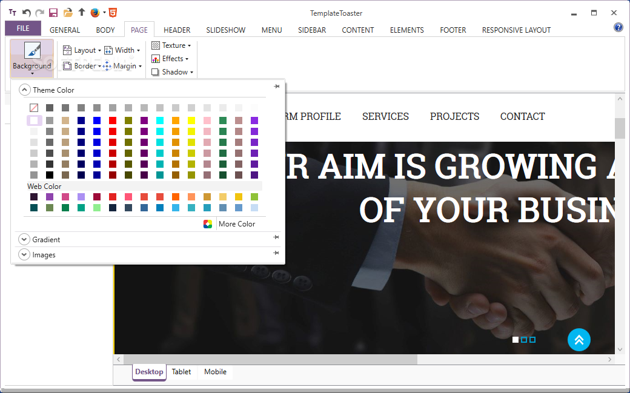
Task: Open the Shadow dropdown
Action: [173, 72]
